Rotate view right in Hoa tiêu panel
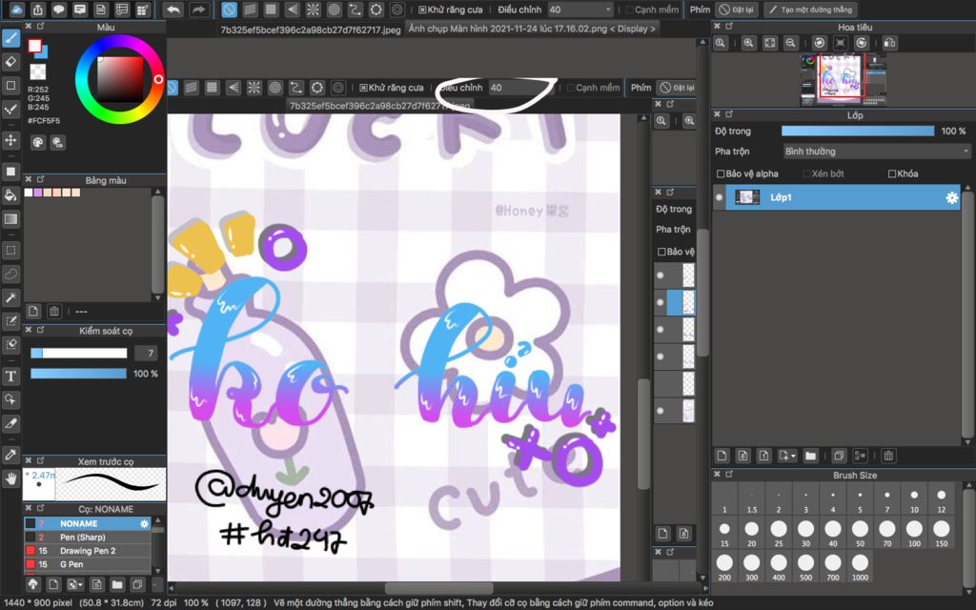 862,43
